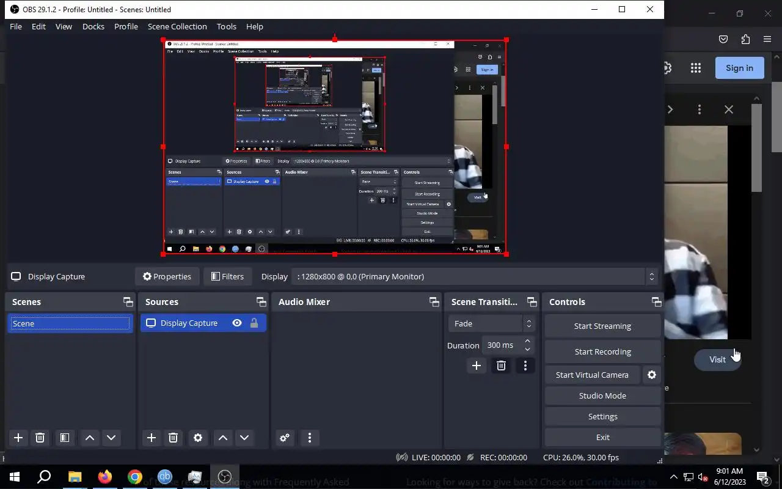Pop out the Audio Mixer dock

pyautogui.click(x=434, y=302)
